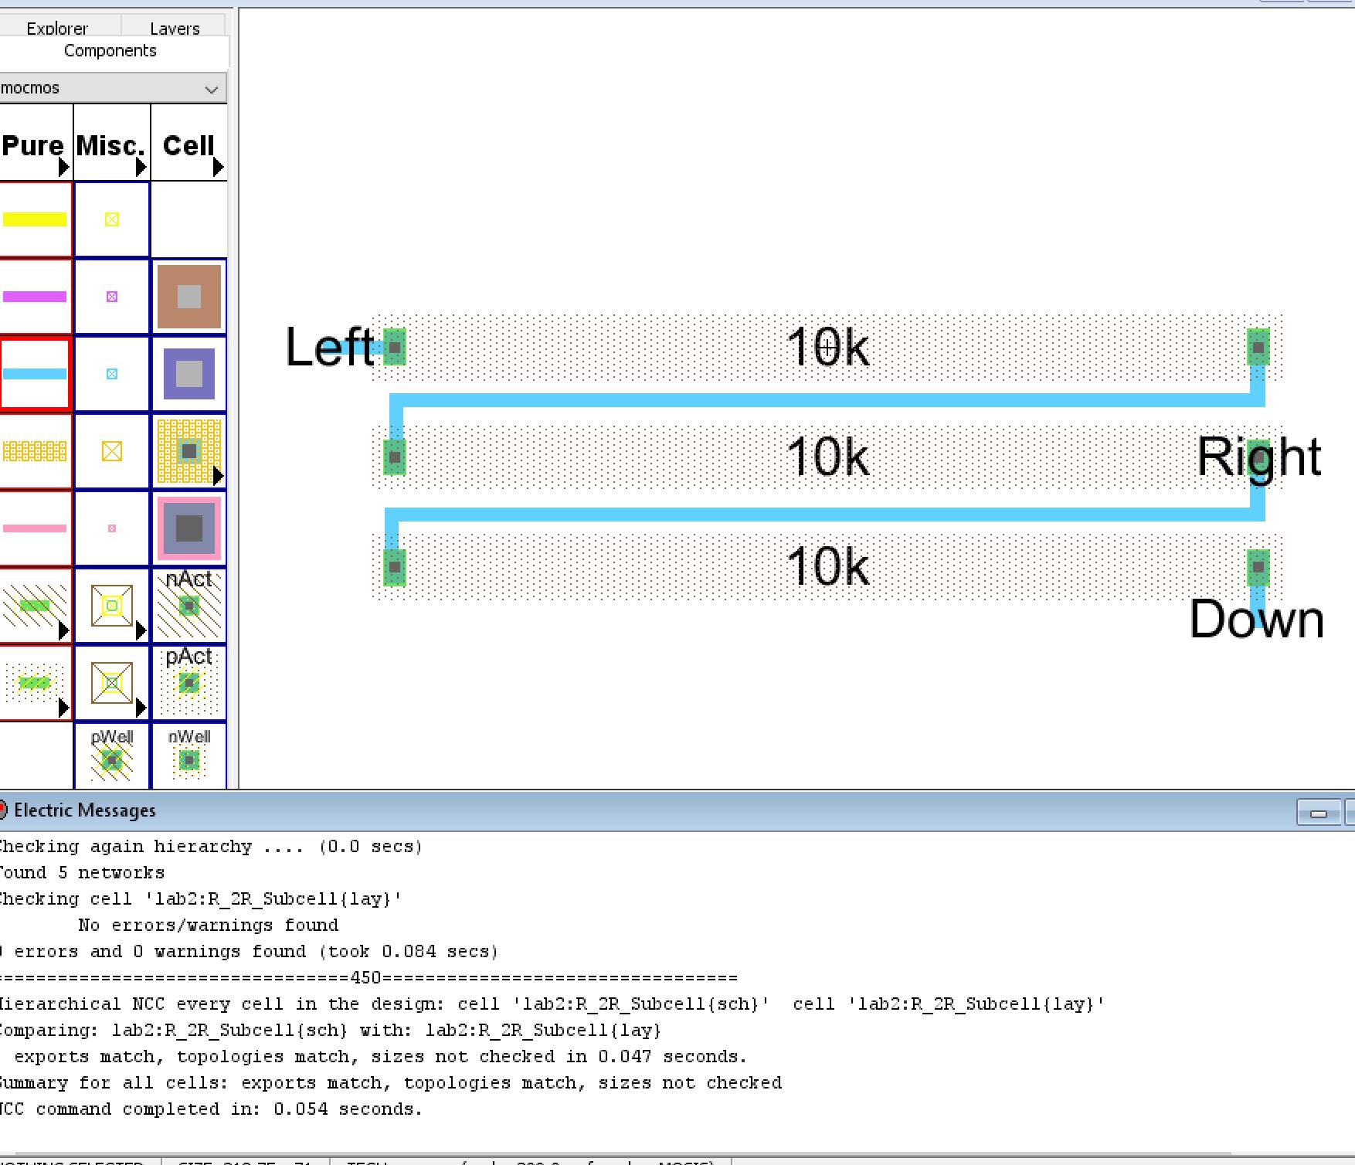
Task: Open the Misc. nodes menu
Action: click(112, 145)
